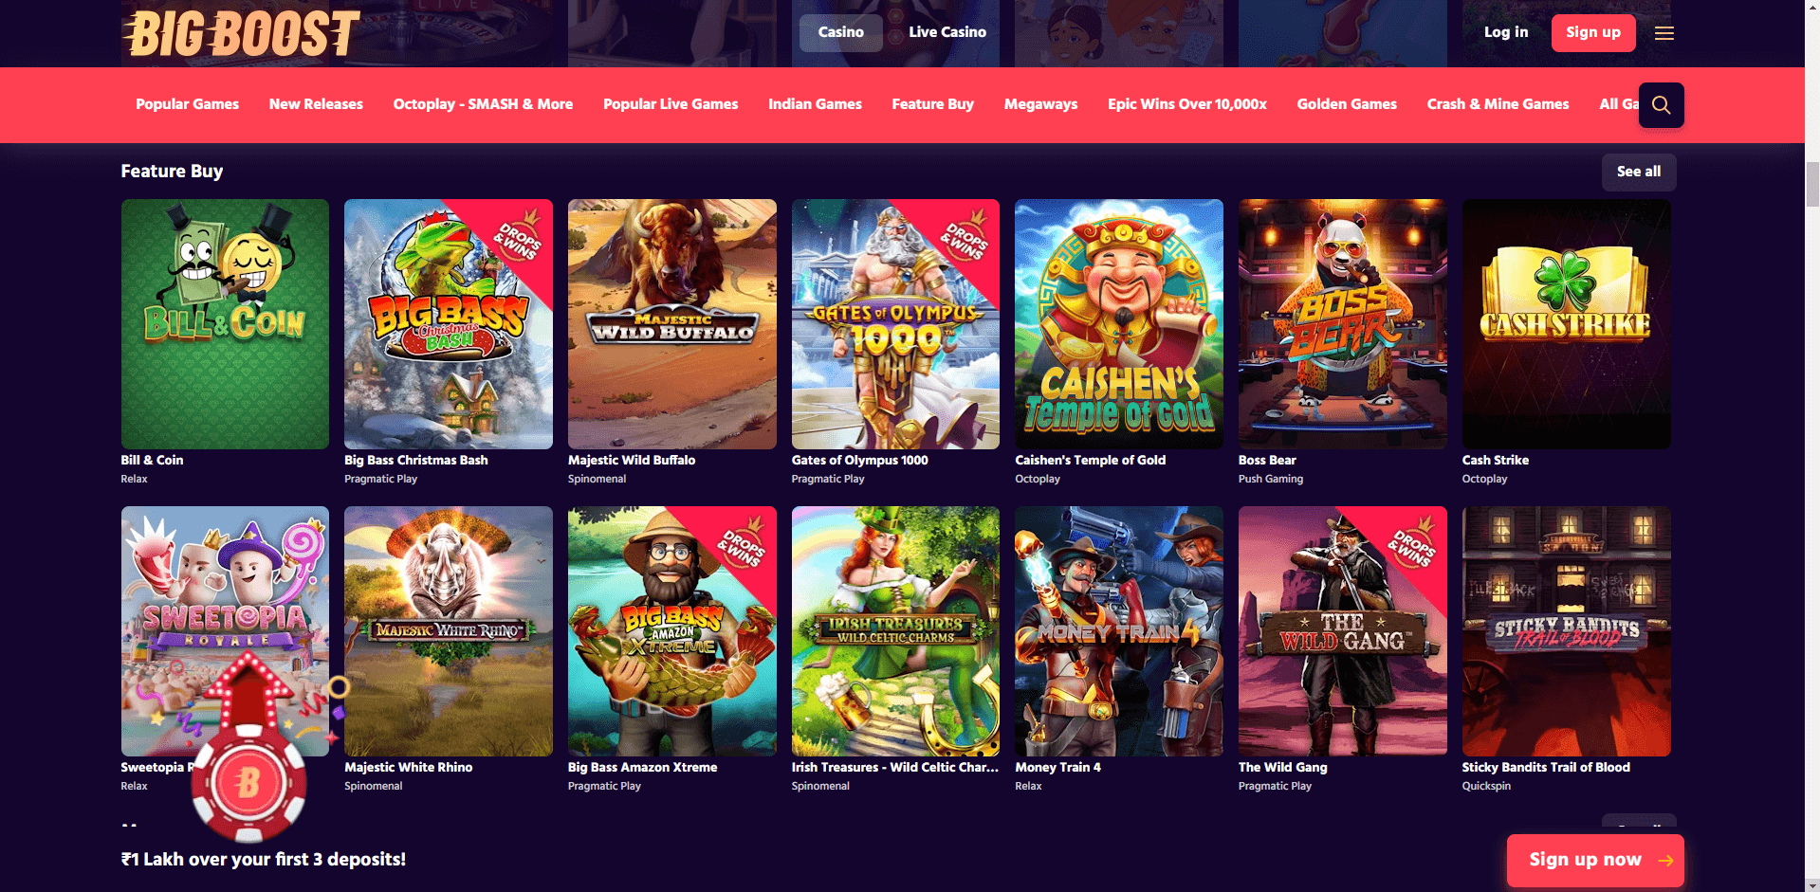This screenshot has height=892, width=1820.
Task: Open Caishen's Temple of Gold thumbnail
Action: point(1119,324)
